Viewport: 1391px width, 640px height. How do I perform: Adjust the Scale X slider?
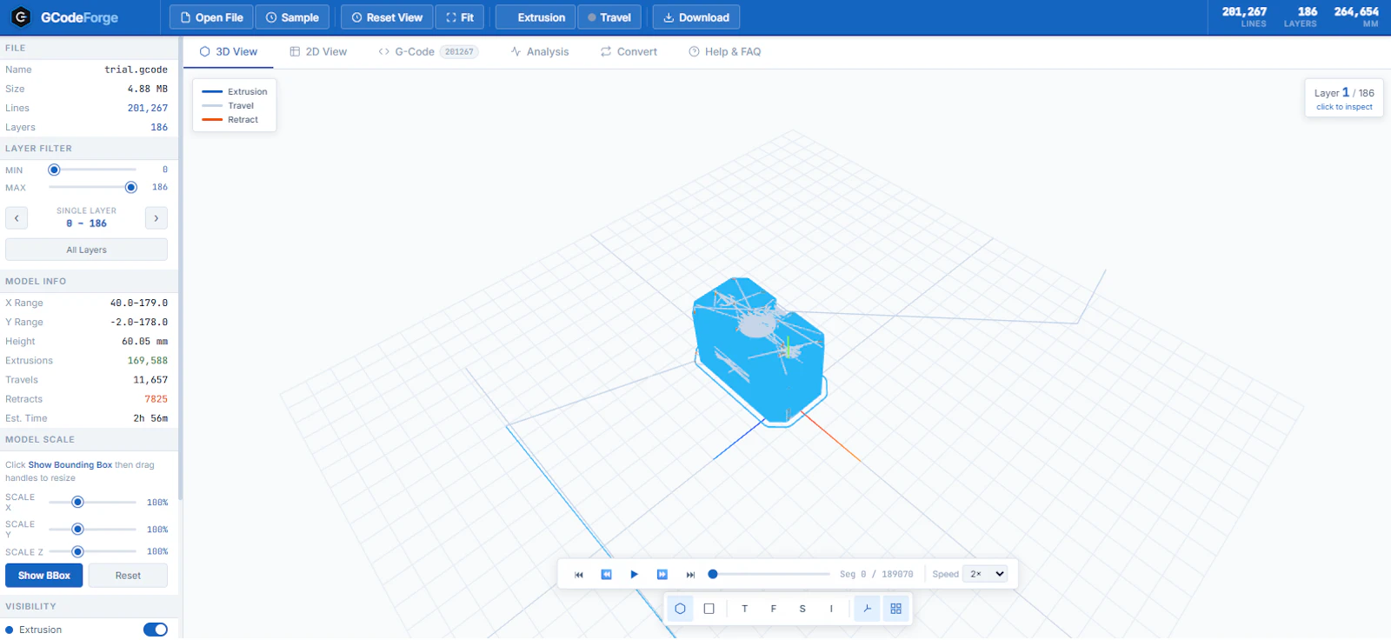pos(92,502)
